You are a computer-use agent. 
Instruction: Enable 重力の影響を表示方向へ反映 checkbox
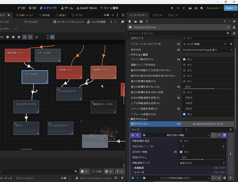click(x=184, y=92)
